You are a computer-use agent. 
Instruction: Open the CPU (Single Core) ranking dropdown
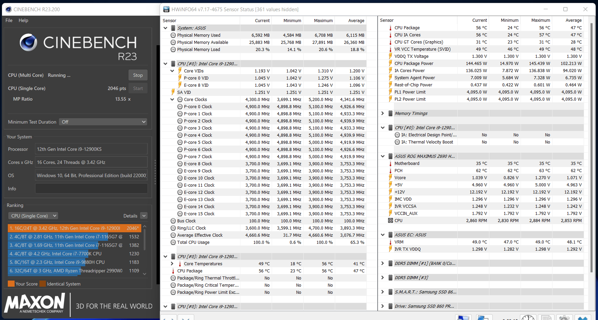[33, 216]
